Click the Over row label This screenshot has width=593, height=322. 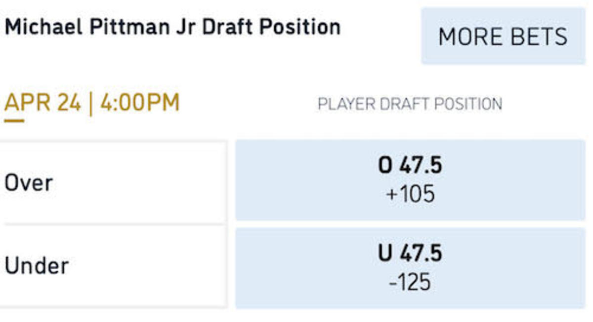29,183
